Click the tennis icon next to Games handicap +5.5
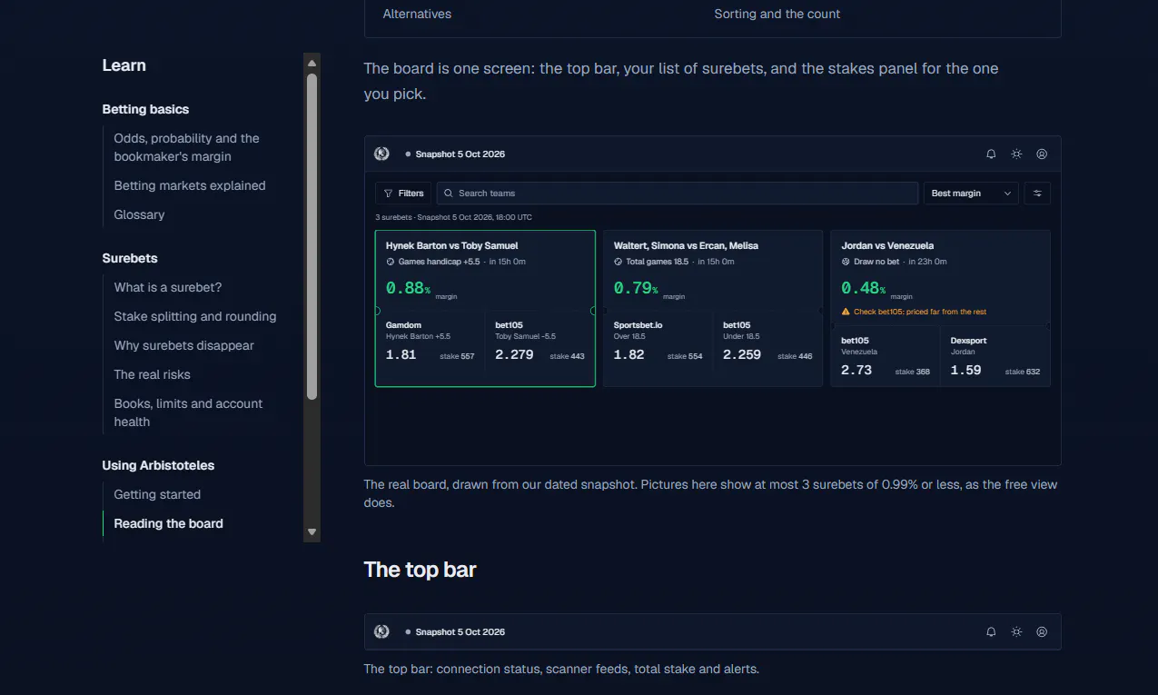 tap(391, 262)
